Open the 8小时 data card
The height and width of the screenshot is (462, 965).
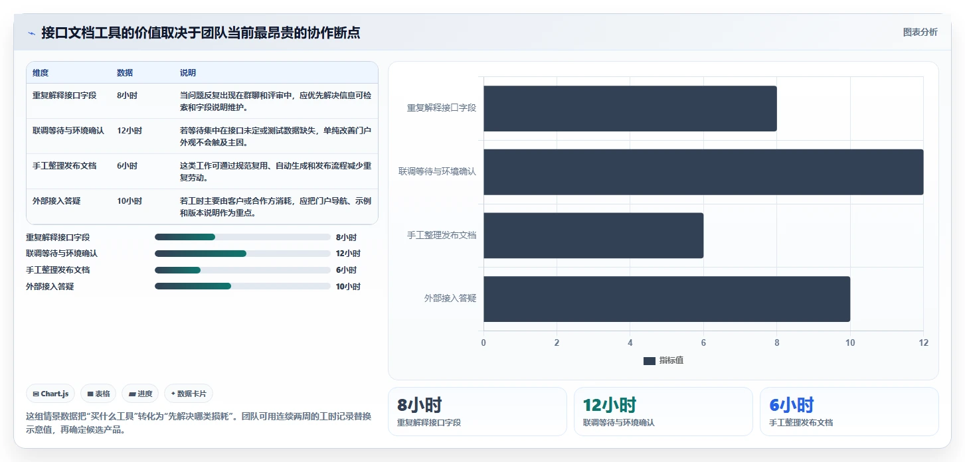pos(478,412)
